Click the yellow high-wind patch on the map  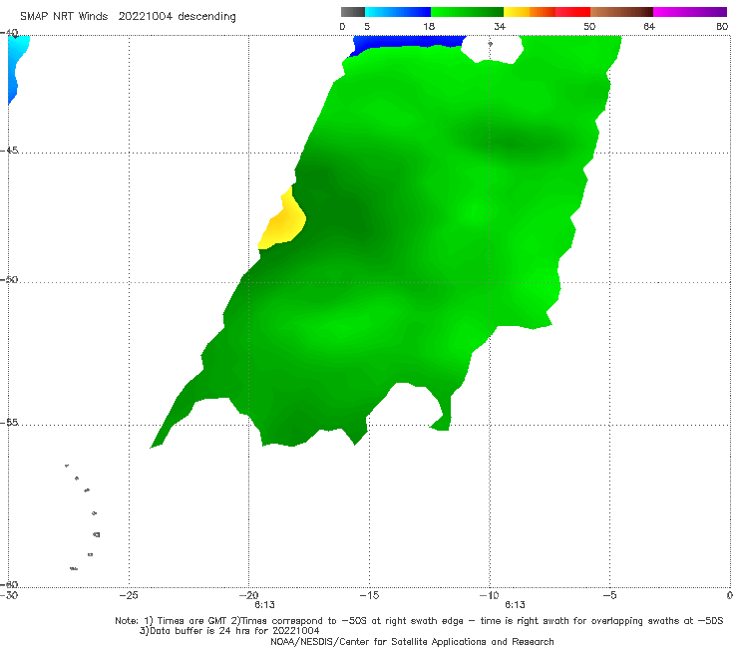pos(284,221)
